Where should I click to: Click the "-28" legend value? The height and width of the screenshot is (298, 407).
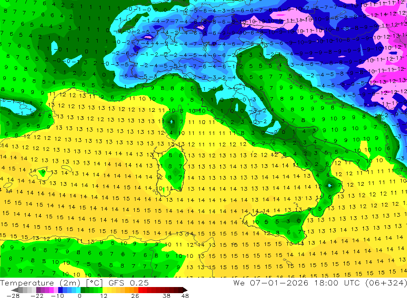(13, 296)
